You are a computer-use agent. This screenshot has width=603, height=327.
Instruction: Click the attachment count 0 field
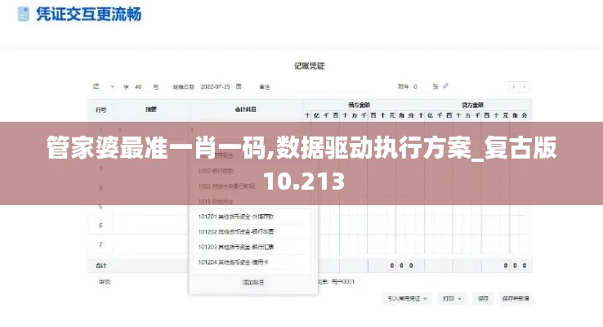(415, 87)
